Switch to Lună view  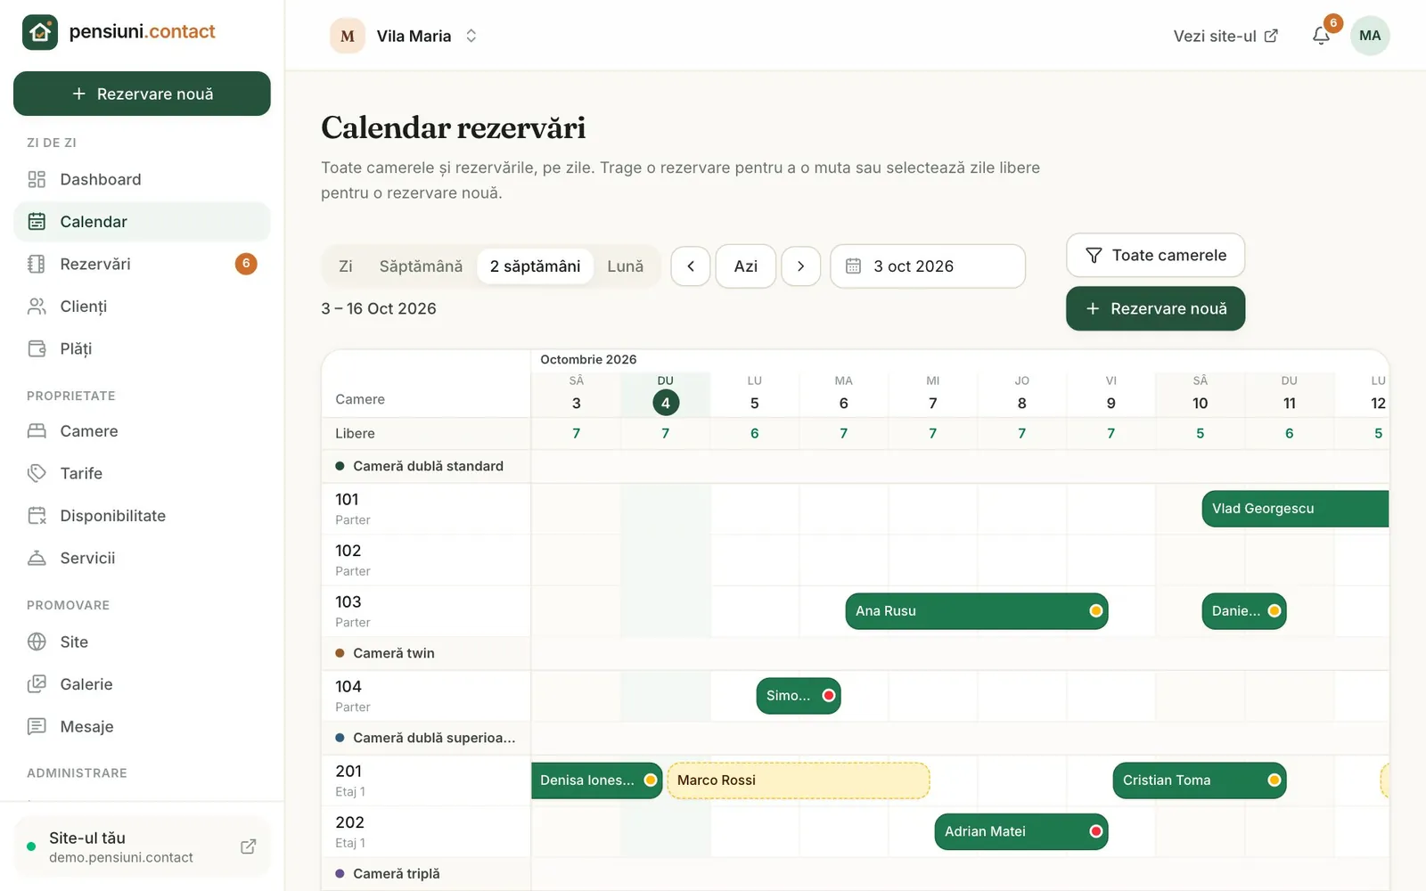pyautogui.click(x=625, y=266)
